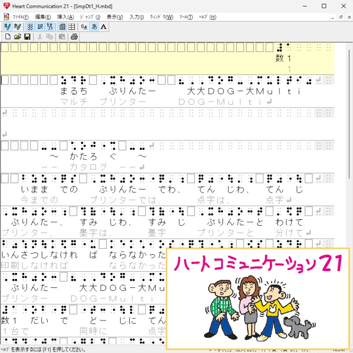Image resolution: width=353 pixels, height=353 pixels.
Task: Click the まるち text in title line
Action: [x=74, y=91]
